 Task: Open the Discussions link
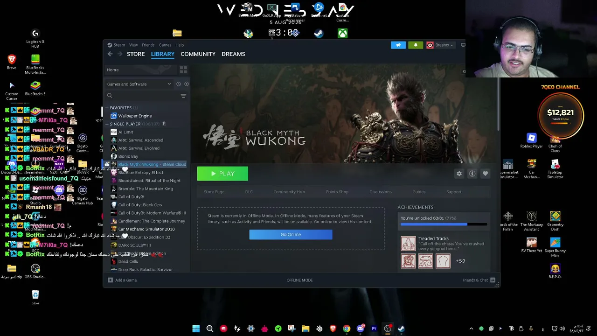381,192
